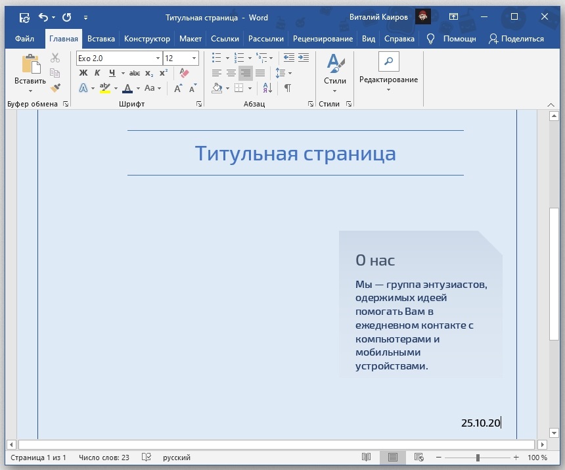Click the Поделиться share button

click(x=516, y=39)
